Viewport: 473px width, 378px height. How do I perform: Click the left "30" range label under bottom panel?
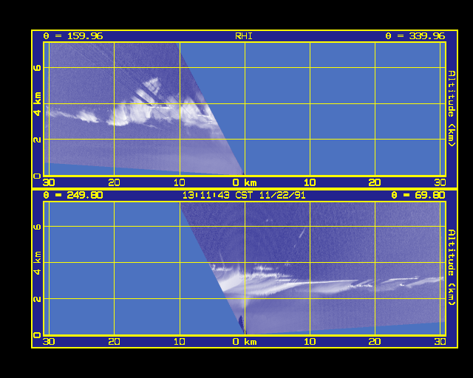(x=49, y=342)
